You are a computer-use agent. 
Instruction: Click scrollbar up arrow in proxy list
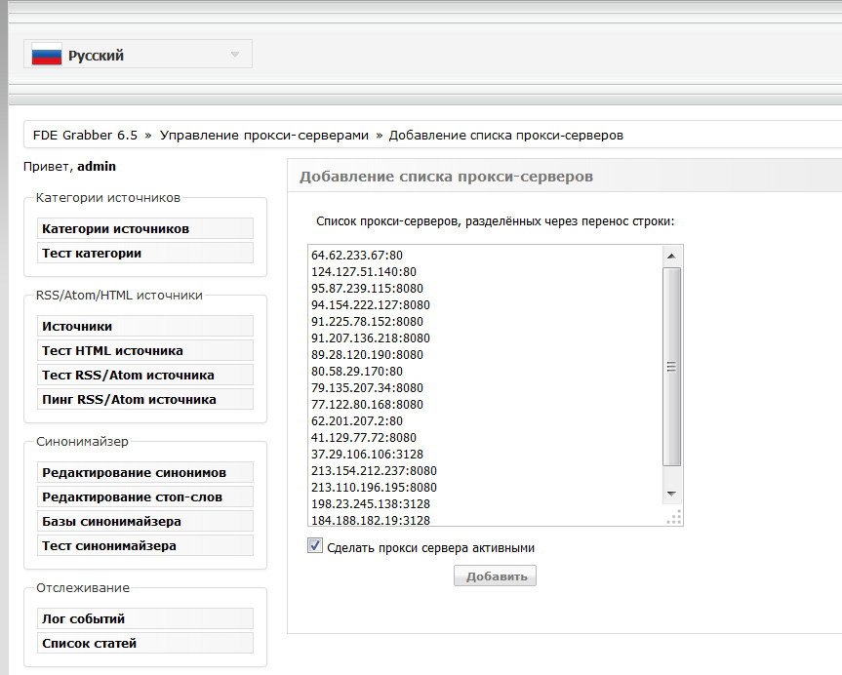(671, 257)
